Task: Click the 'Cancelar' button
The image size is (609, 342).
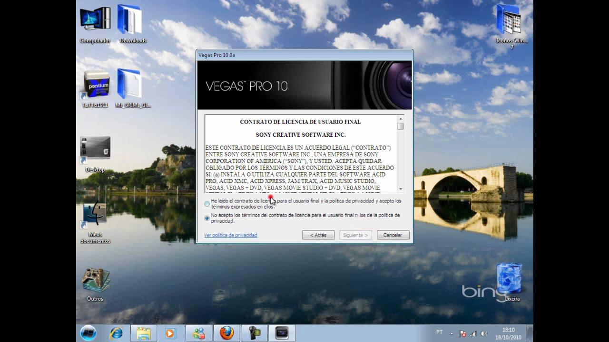Action: [393, 235]
